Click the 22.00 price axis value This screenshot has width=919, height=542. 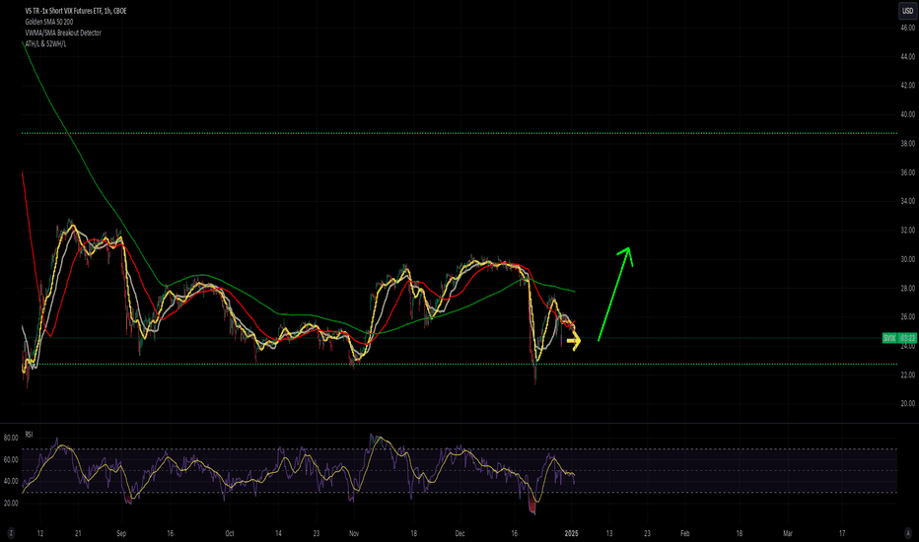pyautogui.click(x=908, y=375)
